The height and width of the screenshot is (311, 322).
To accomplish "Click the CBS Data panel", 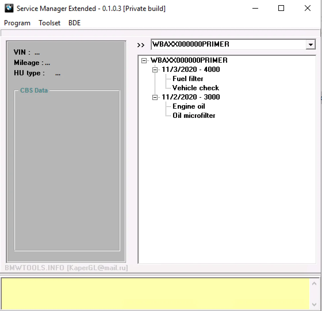I will tap(67, 170).
